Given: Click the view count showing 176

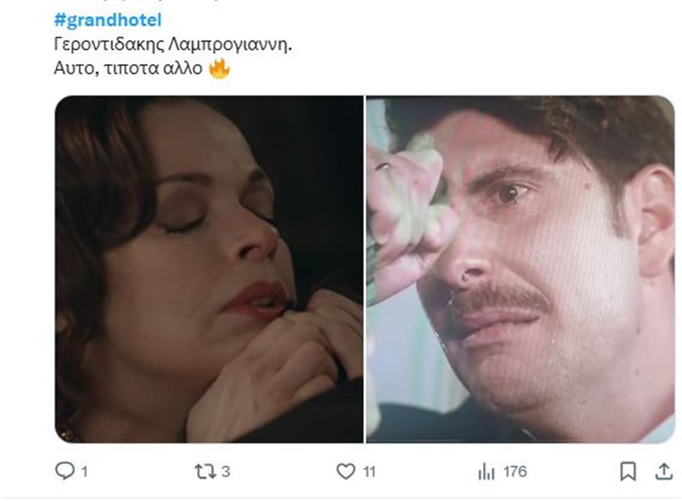Looking at the screenshot, I should click(x=515, y=471).
